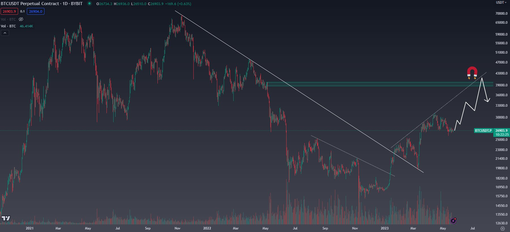Click the red sell price 26903.9 button
The width and height of the screenshot is (510, 232).
coord(9,11)
